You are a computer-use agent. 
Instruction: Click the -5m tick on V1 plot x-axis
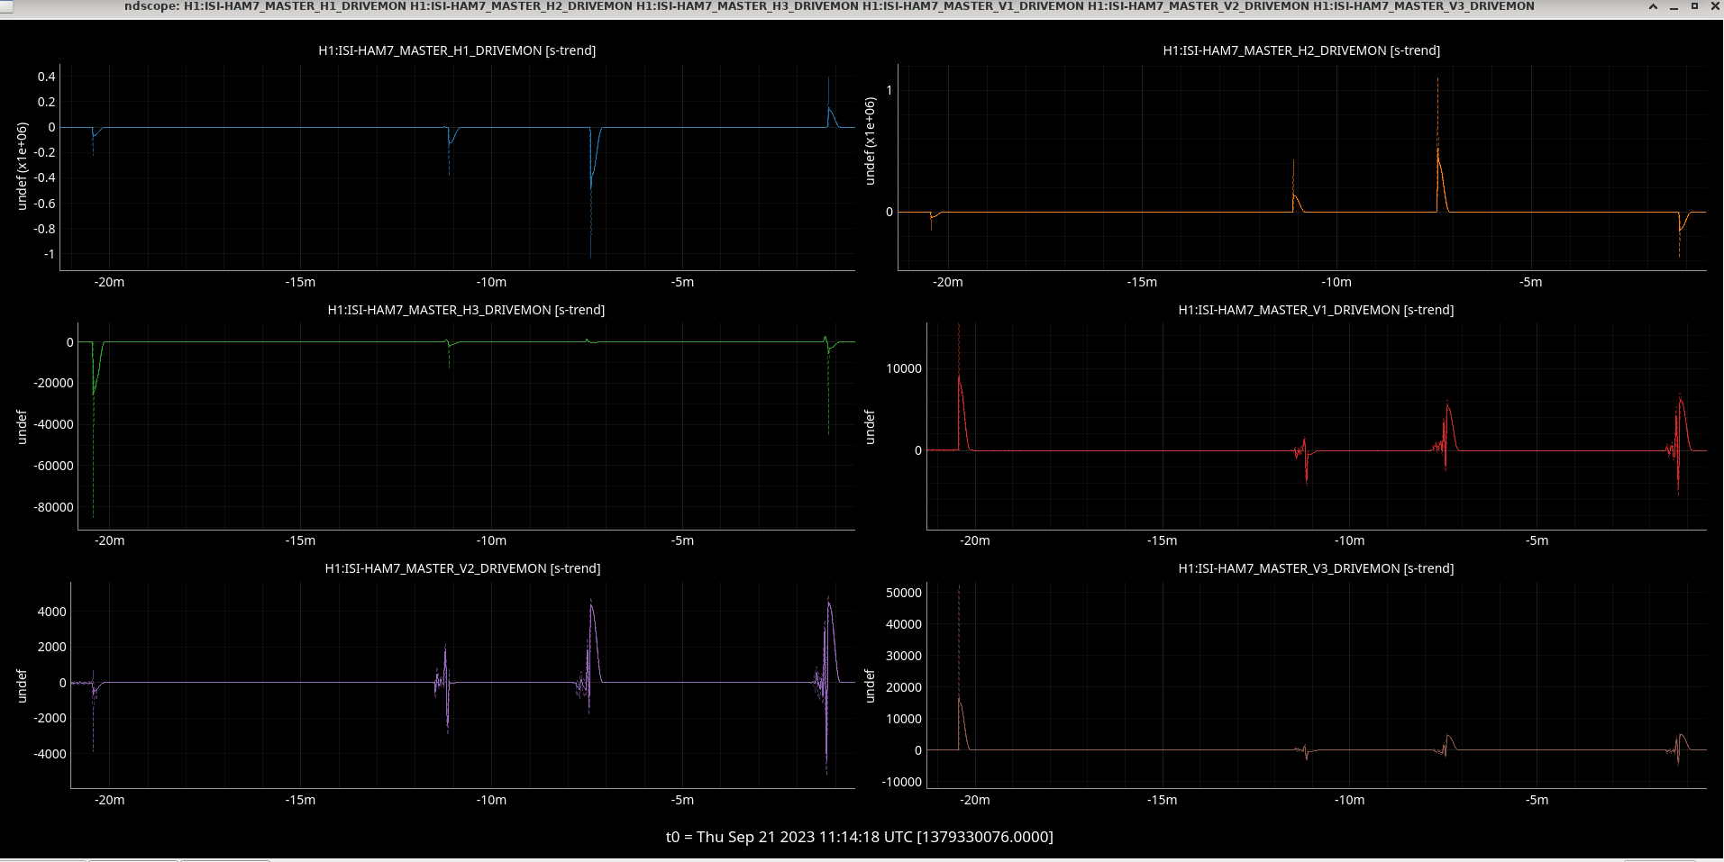click(x=1537, y=540)
